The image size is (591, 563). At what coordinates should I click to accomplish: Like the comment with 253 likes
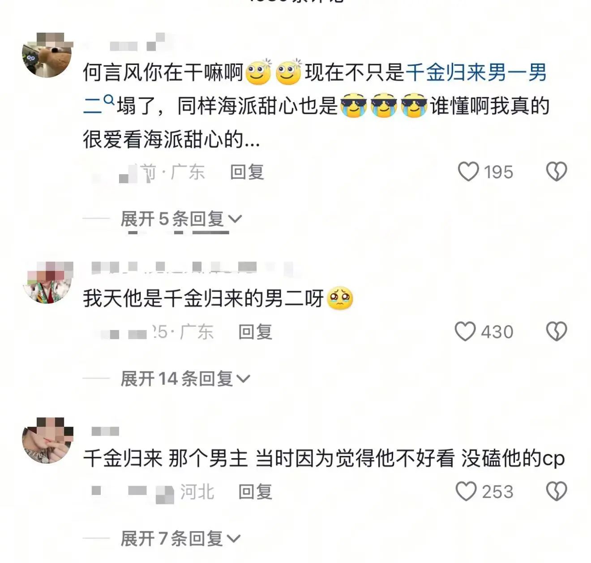coord(466,491)
